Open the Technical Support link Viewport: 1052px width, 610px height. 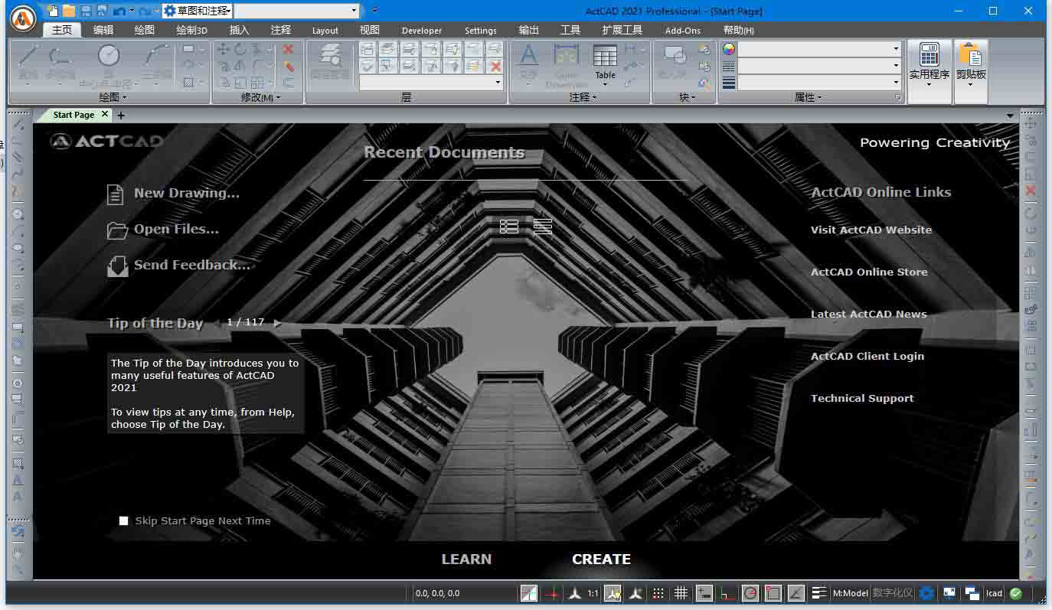[862, 398]
